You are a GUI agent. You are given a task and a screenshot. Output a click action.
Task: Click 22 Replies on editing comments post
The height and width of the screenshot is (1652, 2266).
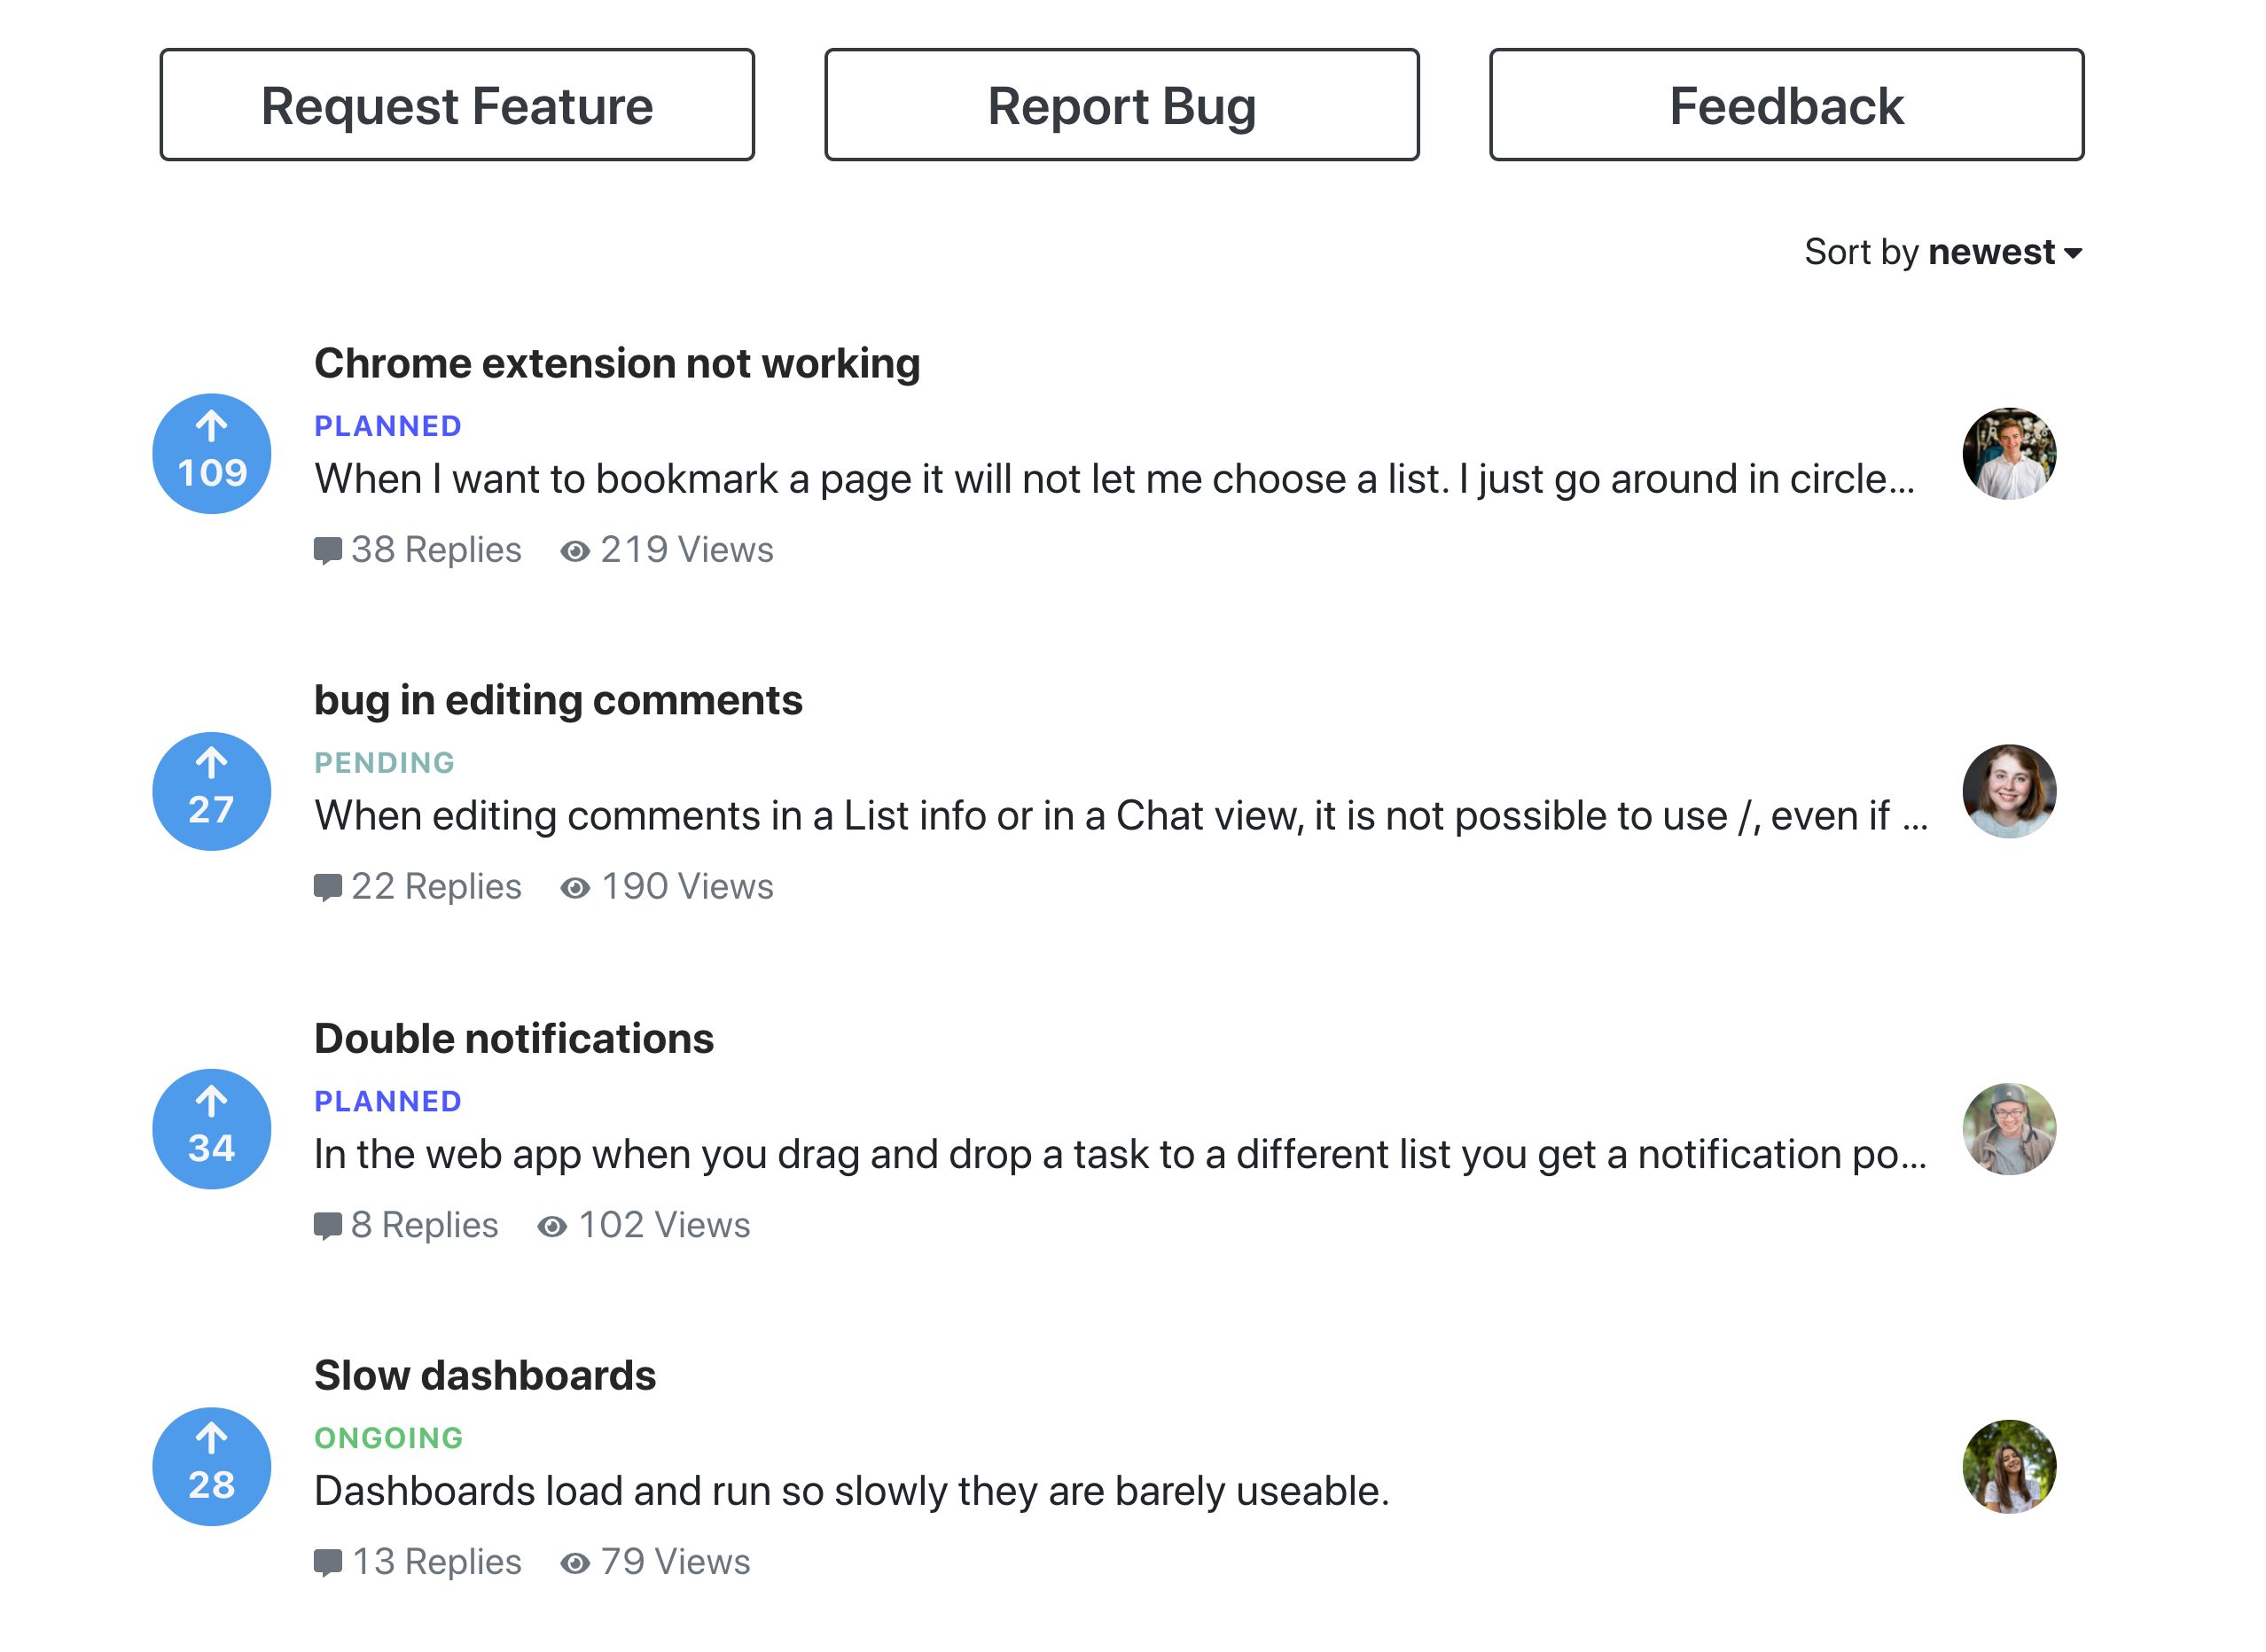435,887
